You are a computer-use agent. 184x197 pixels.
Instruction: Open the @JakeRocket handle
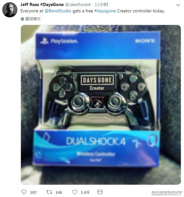coord(78,5)
